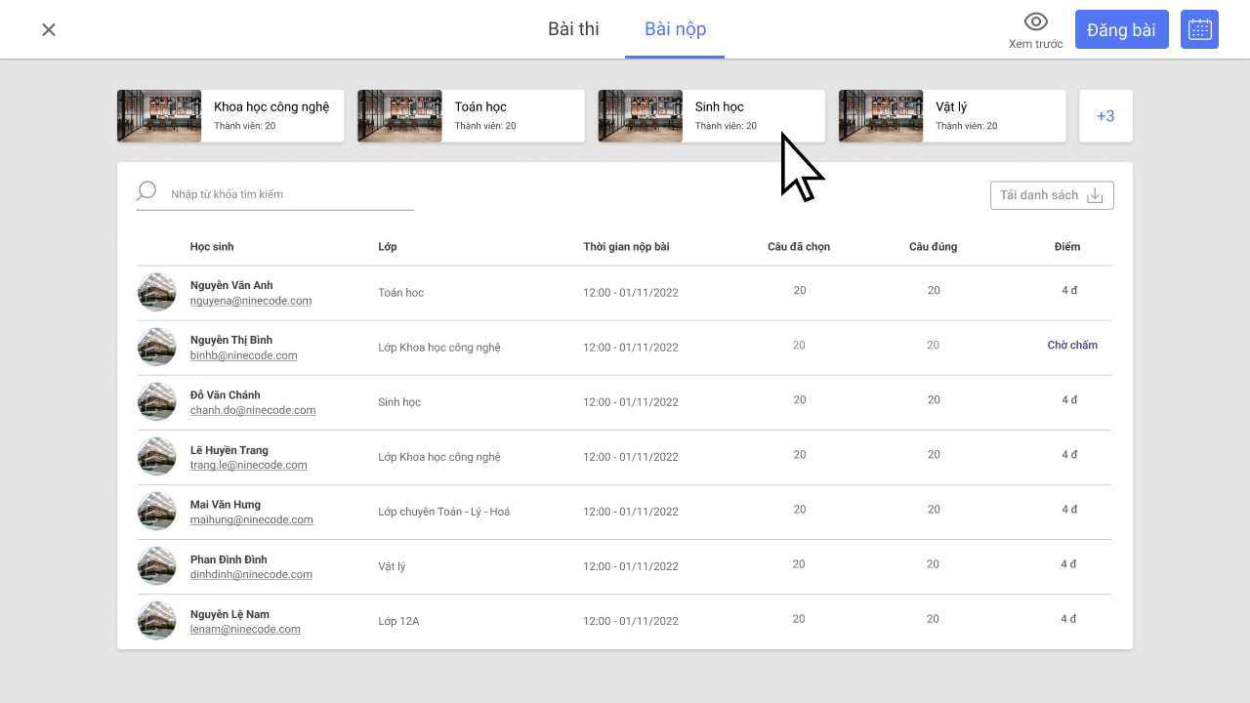The width and height of the screenshot is (1250, 703).
Task: Expand the +3 more classes button
Action: tap(1105, 116)
